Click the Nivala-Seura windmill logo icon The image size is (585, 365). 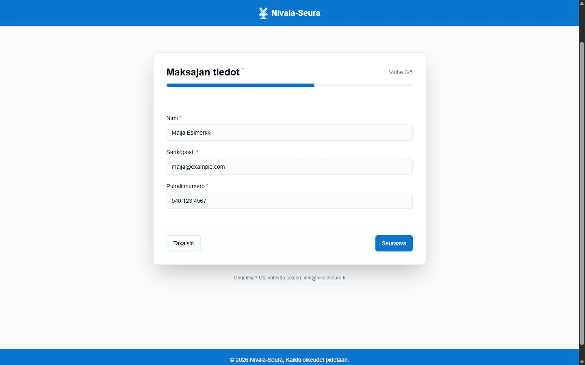tap(263, 13)
